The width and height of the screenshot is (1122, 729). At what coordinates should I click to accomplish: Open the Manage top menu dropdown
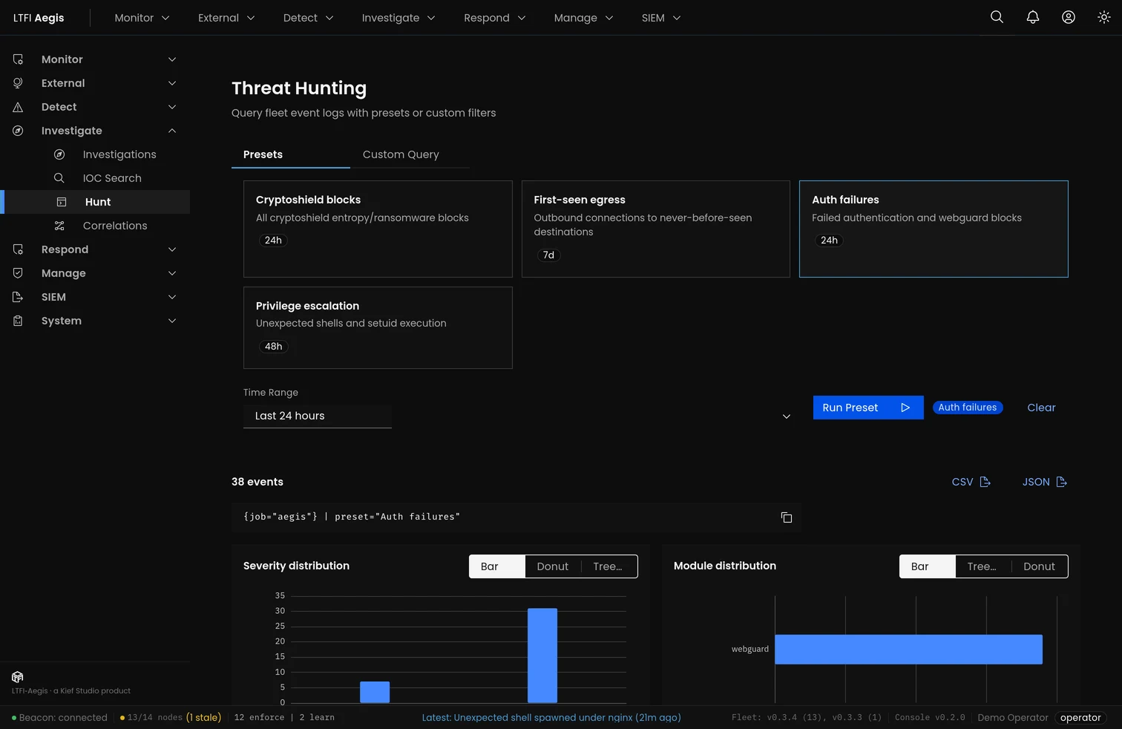tap(583, 18)
